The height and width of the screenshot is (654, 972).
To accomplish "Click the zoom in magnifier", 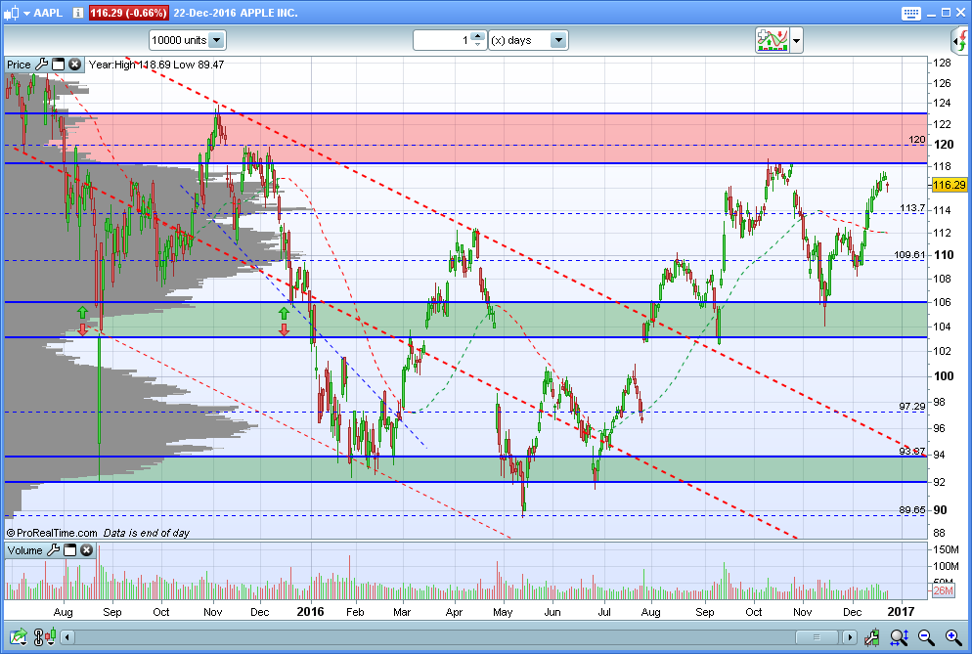I will tap(953, 636).
